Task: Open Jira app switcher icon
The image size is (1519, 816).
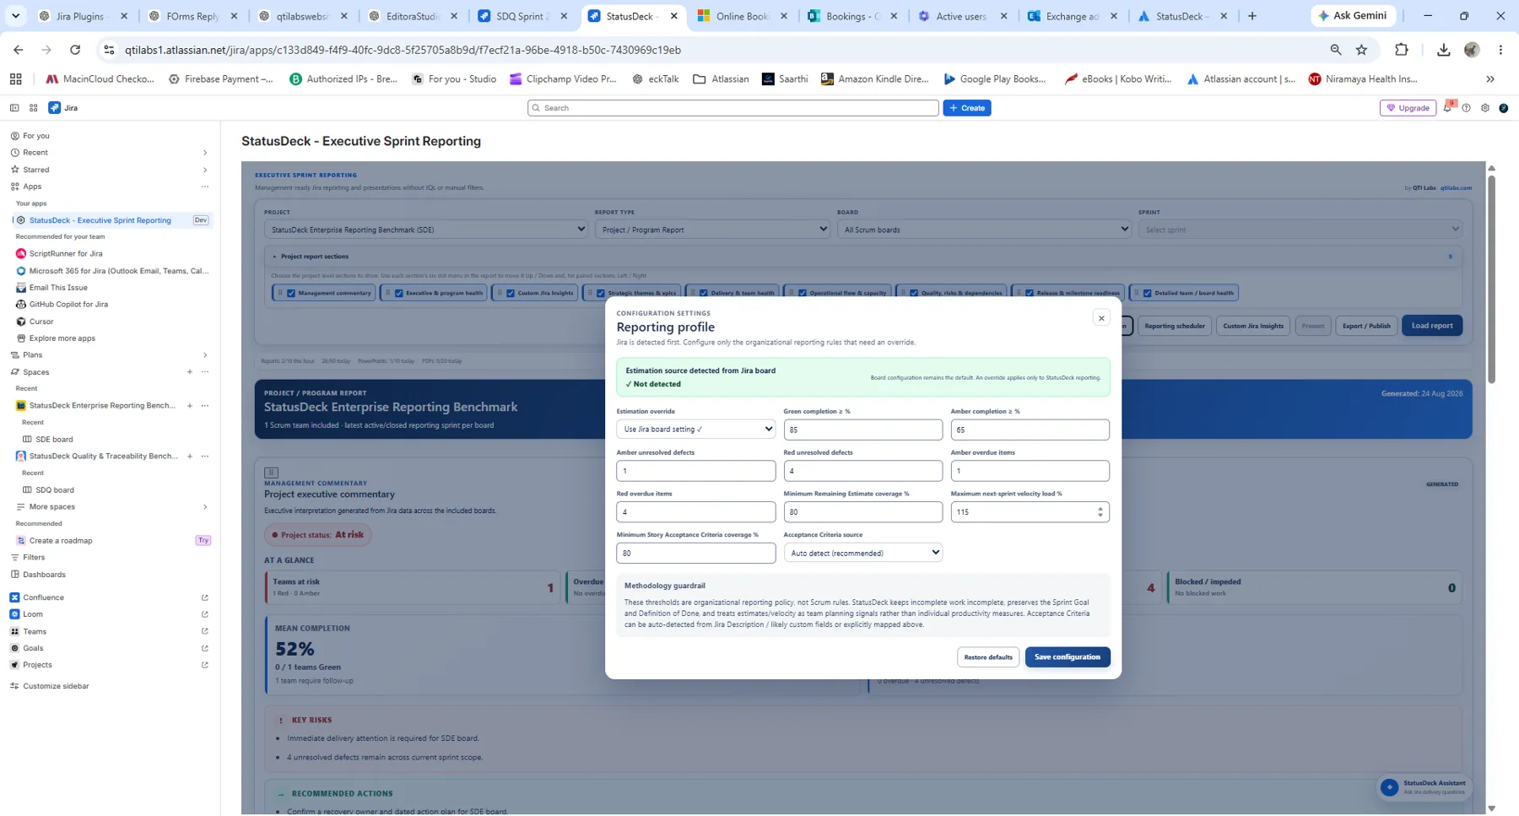Action: tap(34, 108)
